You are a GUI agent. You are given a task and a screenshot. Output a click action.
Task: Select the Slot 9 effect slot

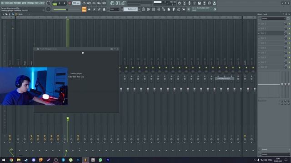click(x=271, y=62)
